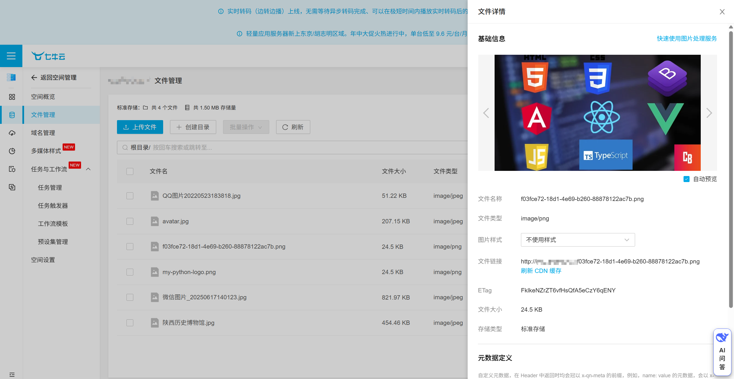
Task: Click the hamburger menu icon
Action: point(11,56)
